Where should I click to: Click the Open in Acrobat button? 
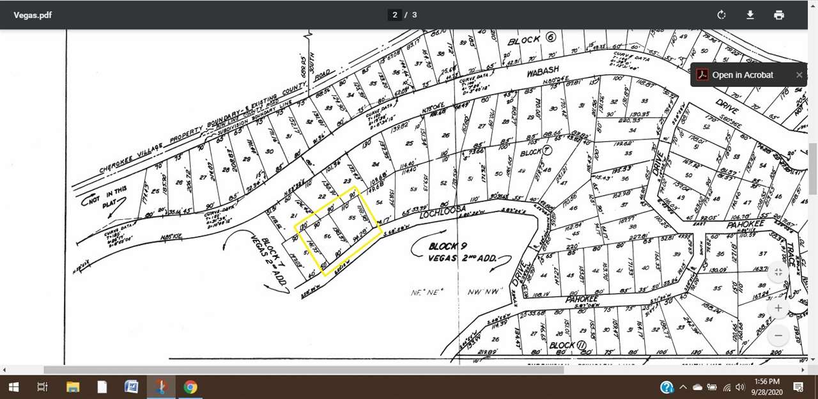[742, 75]
